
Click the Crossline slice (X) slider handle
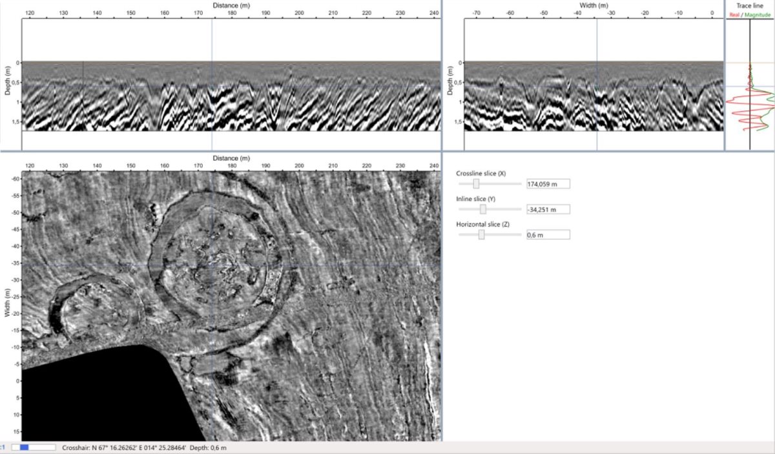pos(476,183)
